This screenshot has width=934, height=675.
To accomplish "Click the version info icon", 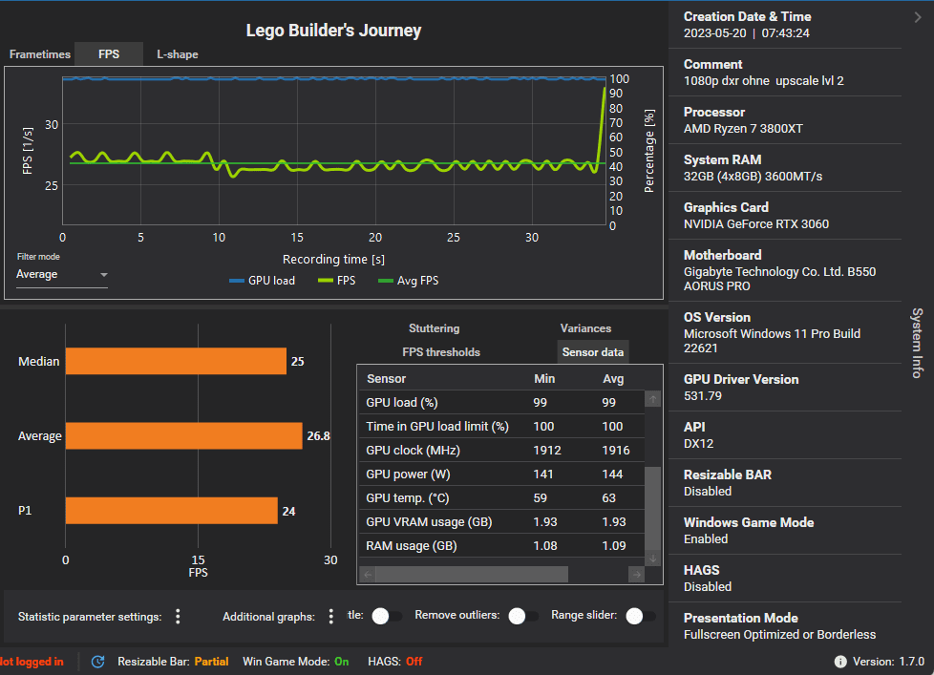I will click(839, 662).
